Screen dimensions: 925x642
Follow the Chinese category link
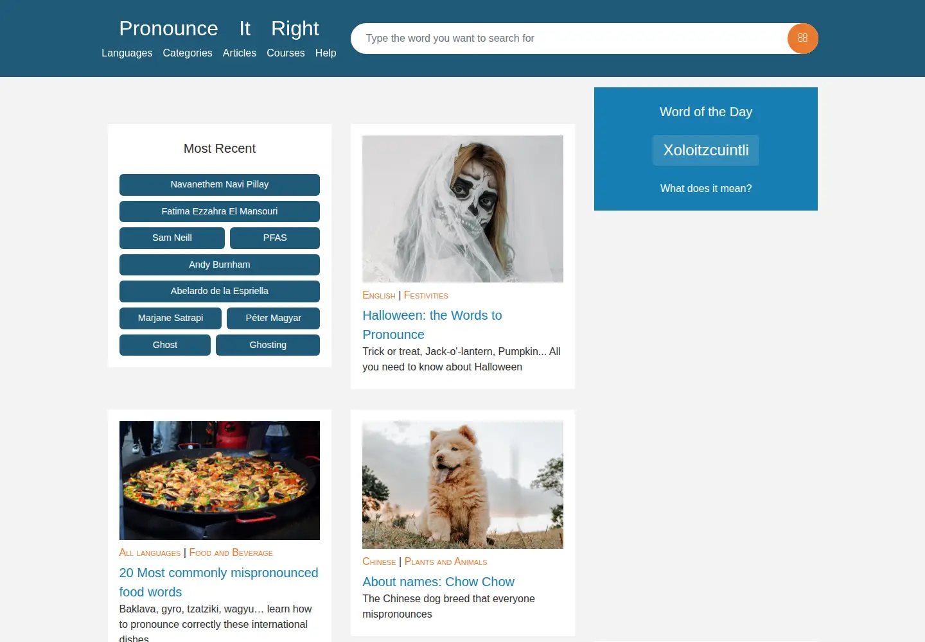tap(379, 562)
